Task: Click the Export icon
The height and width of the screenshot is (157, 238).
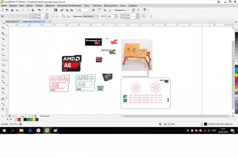Action: pos(67,10)
